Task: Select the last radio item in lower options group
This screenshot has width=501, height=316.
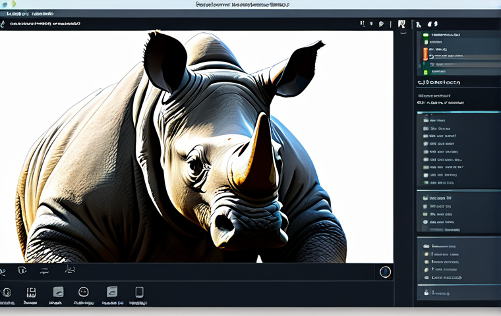Action: 427,278
